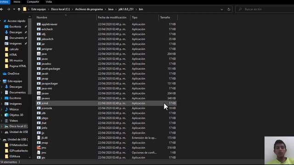This screenshot has height=165, width=294.
Task: Select the javafxpackager file icon
Action: (x=39, y=69)
